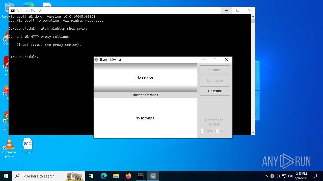
Task: Open the clock showing 2:55 PM
Action: 302,176
